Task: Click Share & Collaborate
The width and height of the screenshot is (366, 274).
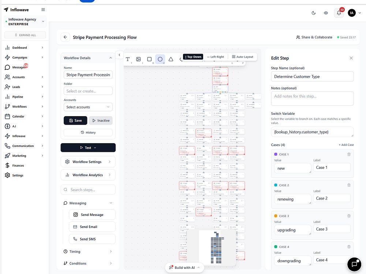Action: coord(314,37)
